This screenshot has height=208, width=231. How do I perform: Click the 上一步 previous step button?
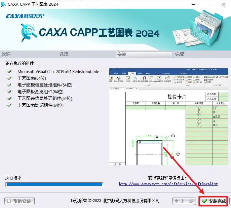coord(184,201)
